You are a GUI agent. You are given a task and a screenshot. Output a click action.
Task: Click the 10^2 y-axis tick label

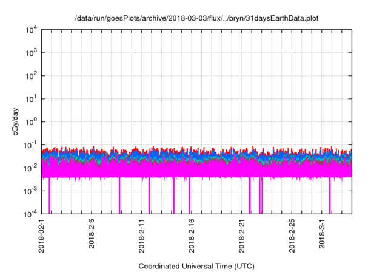coord(32,76)
